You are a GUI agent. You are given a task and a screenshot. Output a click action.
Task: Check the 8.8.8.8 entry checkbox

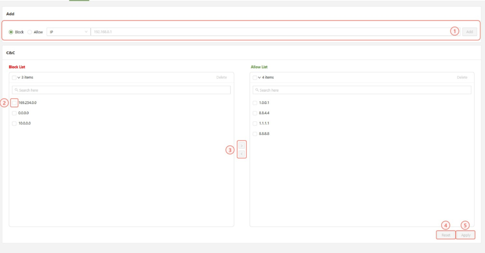255,134
